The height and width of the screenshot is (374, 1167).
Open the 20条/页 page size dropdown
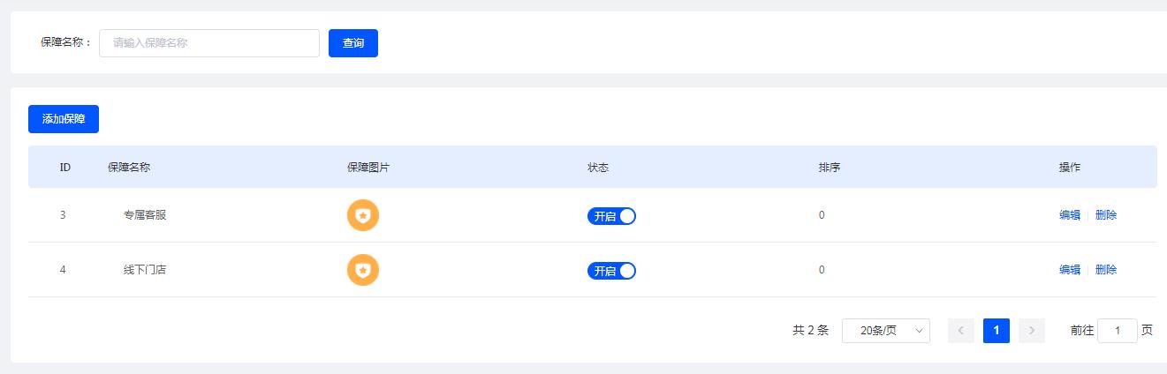coord(886,331)
